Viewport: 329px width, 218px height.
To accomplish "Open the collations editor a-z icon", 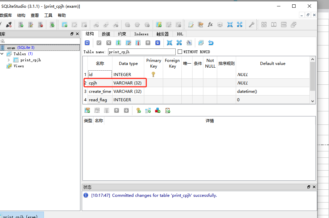I will [x=220, y=25].
